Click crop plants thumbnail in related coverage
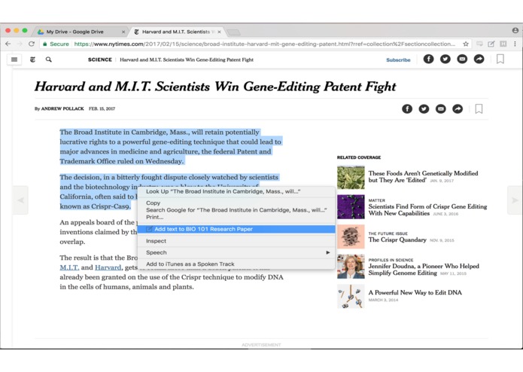 (x=351, y=178)
